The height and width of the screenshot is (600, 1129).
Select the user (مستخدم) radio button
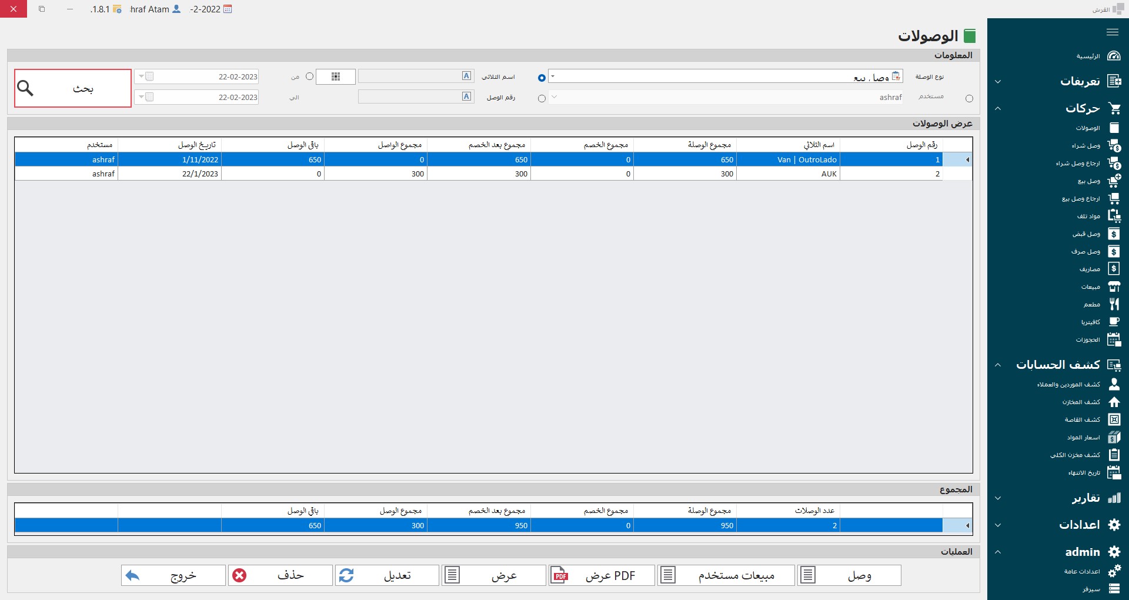click(969, 98)
